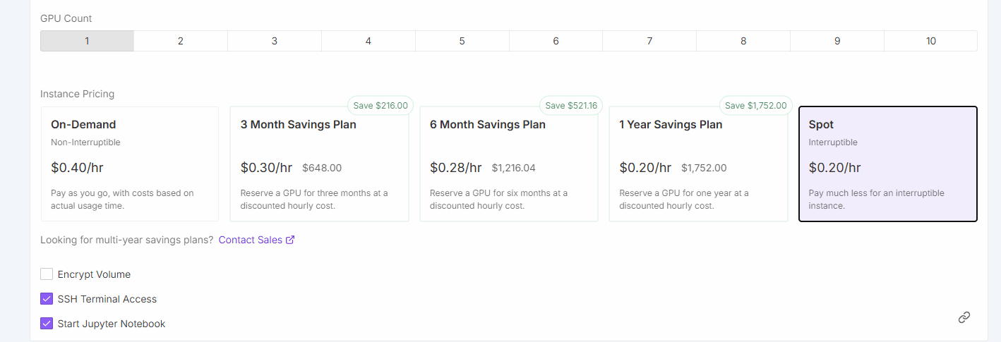
Task: Set GPU Count to 10
Action: 930,41
